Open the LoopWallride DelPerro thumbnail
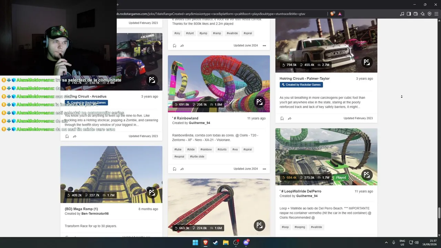The width and height of the screenshot is (441, 248). coord(326,157)
